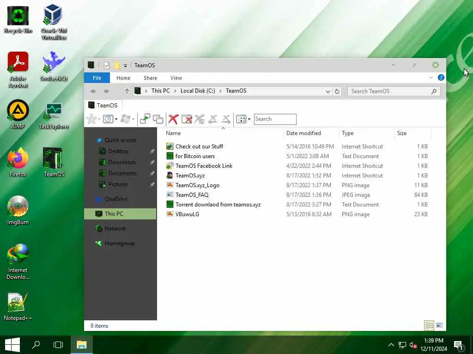Screen dimensions: 473x354
Task: Select the SoulseekQt desktop icon
Action: [54, 66]
